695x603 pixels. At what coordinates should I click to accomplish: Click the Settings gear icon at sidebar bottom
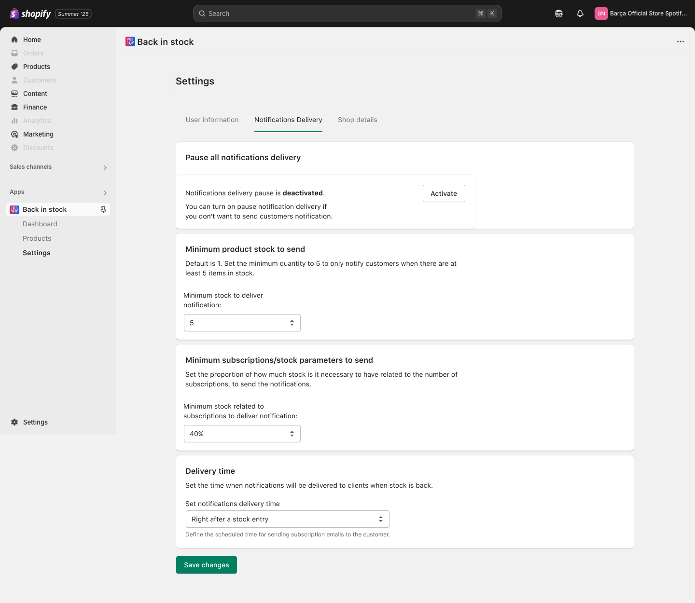pyautogui.click(x=14, y=422)
